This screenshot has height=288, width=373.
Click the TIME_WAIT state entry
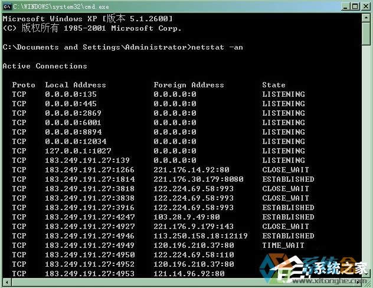pos(283,245)
